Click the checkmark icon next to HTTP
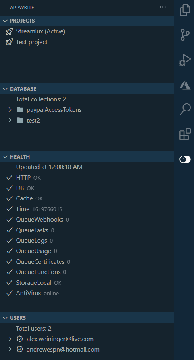The image size is (194, 360). 10,178
